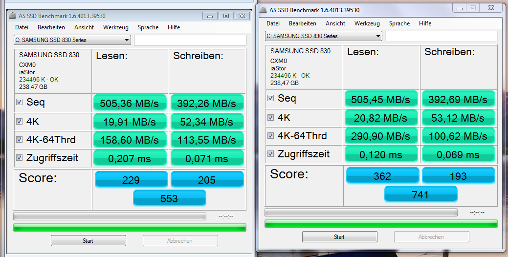This screenshot has width=508, height=257.
Task: Click Abbrechen button in right window
Action: [x=432, y=236]
